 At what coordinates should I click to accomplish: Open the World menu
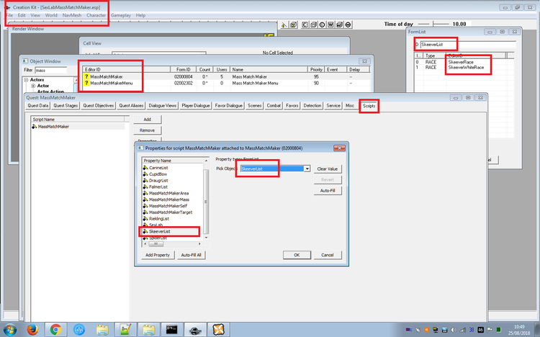tap(51, 15)
